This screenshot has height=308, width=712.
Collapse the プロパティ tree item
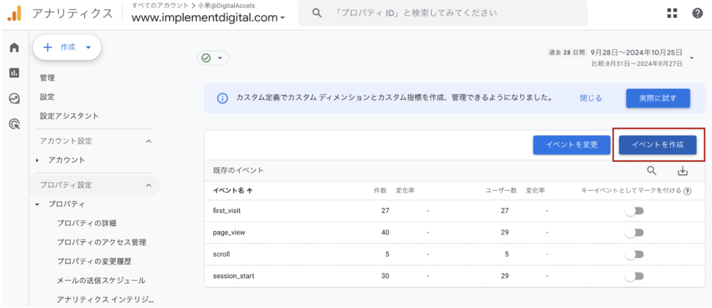[37, 204]
